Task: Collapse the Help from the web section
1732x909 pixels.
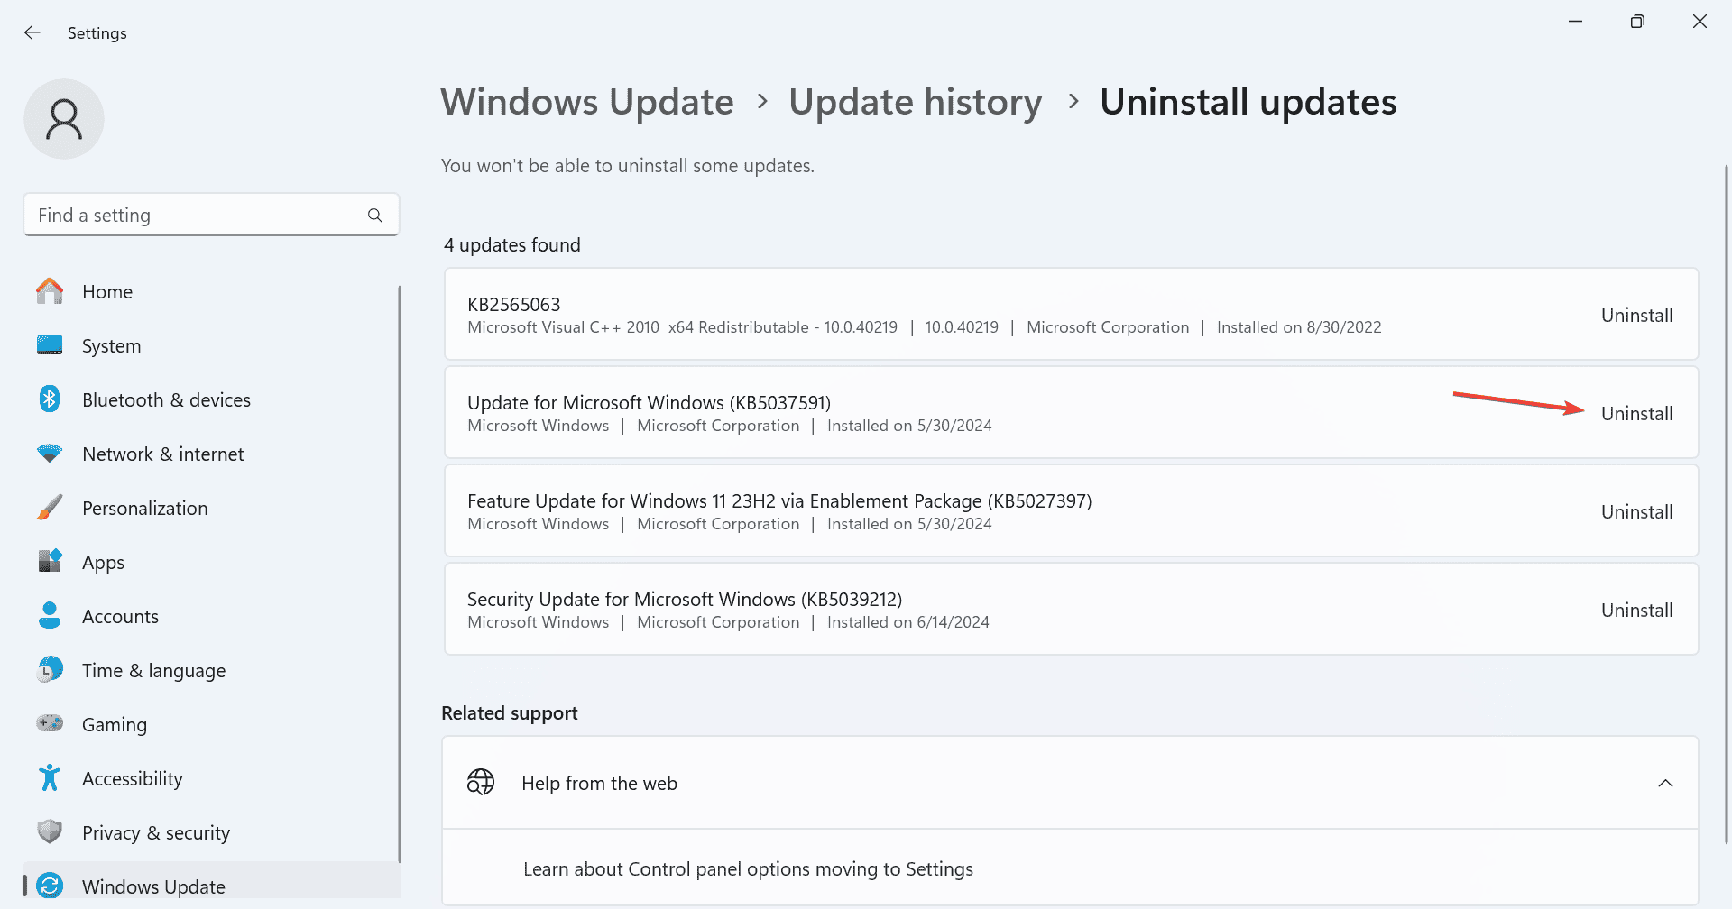Action: [1665, 783]
